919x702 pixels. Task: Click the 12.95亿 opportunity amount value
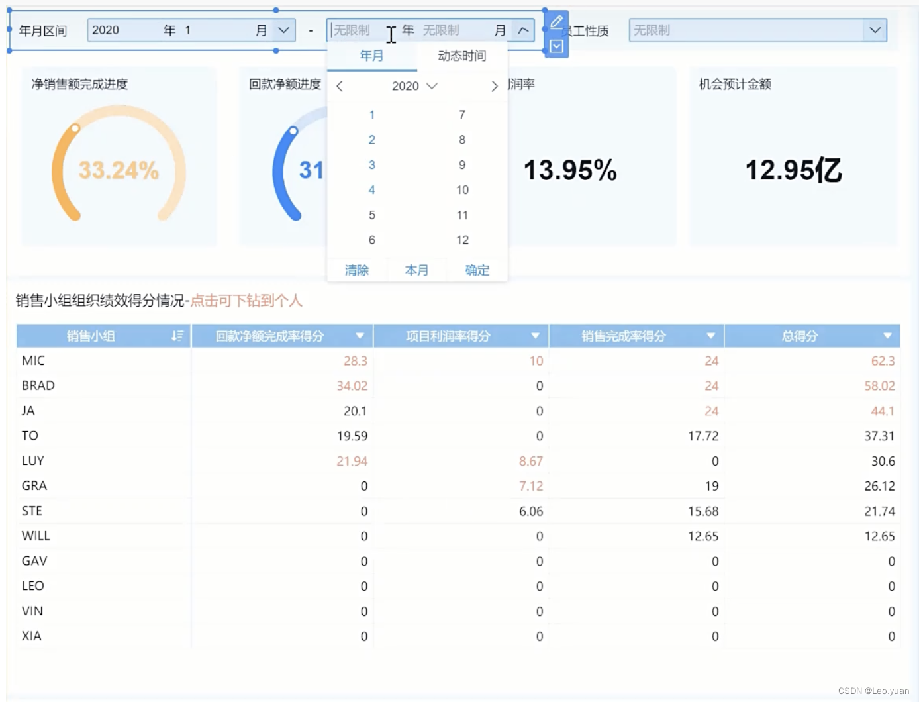tap(794, 170)
